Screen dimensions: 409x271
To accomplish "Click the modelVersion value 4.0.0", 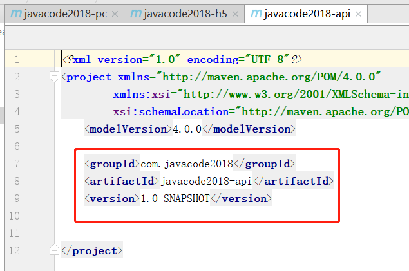I will click(x=187, y=129).
